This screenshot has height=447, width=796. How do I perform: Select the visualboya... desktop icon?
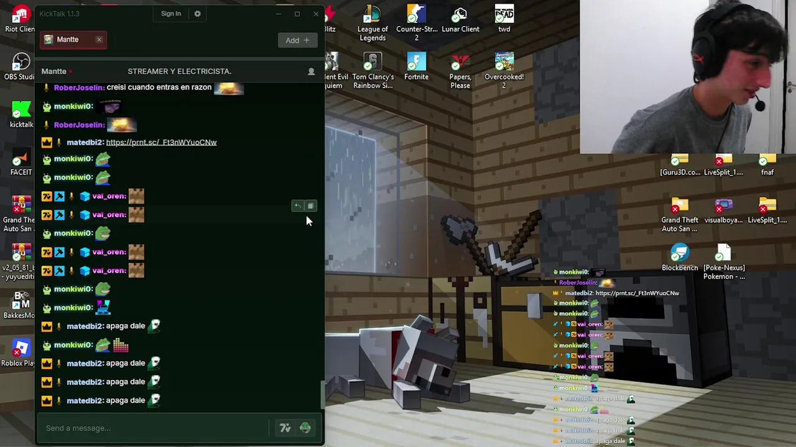click(x=723, y=211)
